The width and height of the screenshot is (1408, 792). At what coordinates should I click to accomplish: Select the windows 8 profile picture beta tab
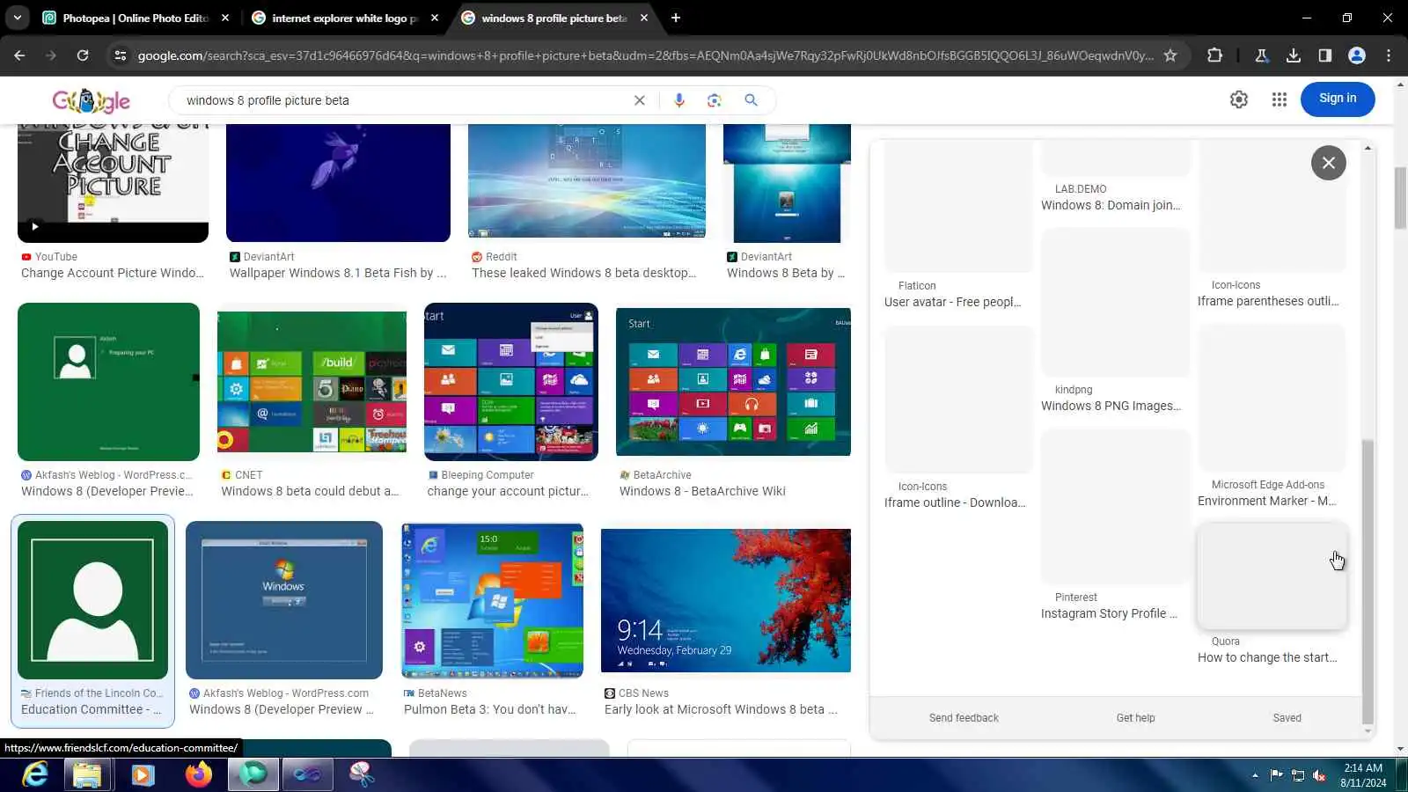point(554,18)
